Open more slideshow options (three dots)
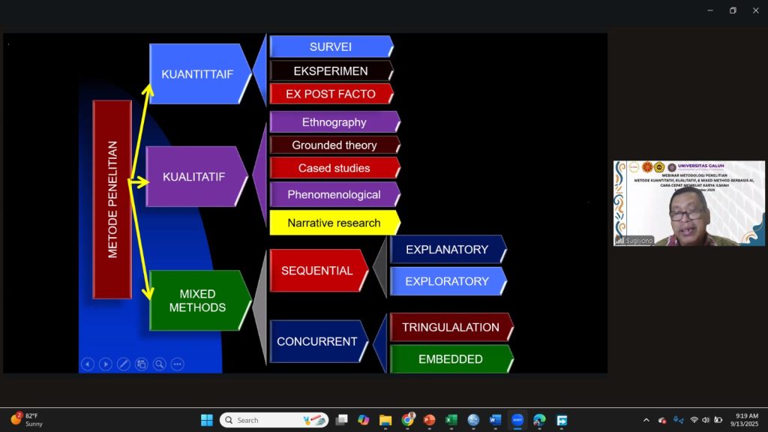 coord(178,364)
